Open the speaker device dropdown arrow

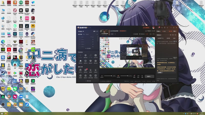tap(119, 76)
